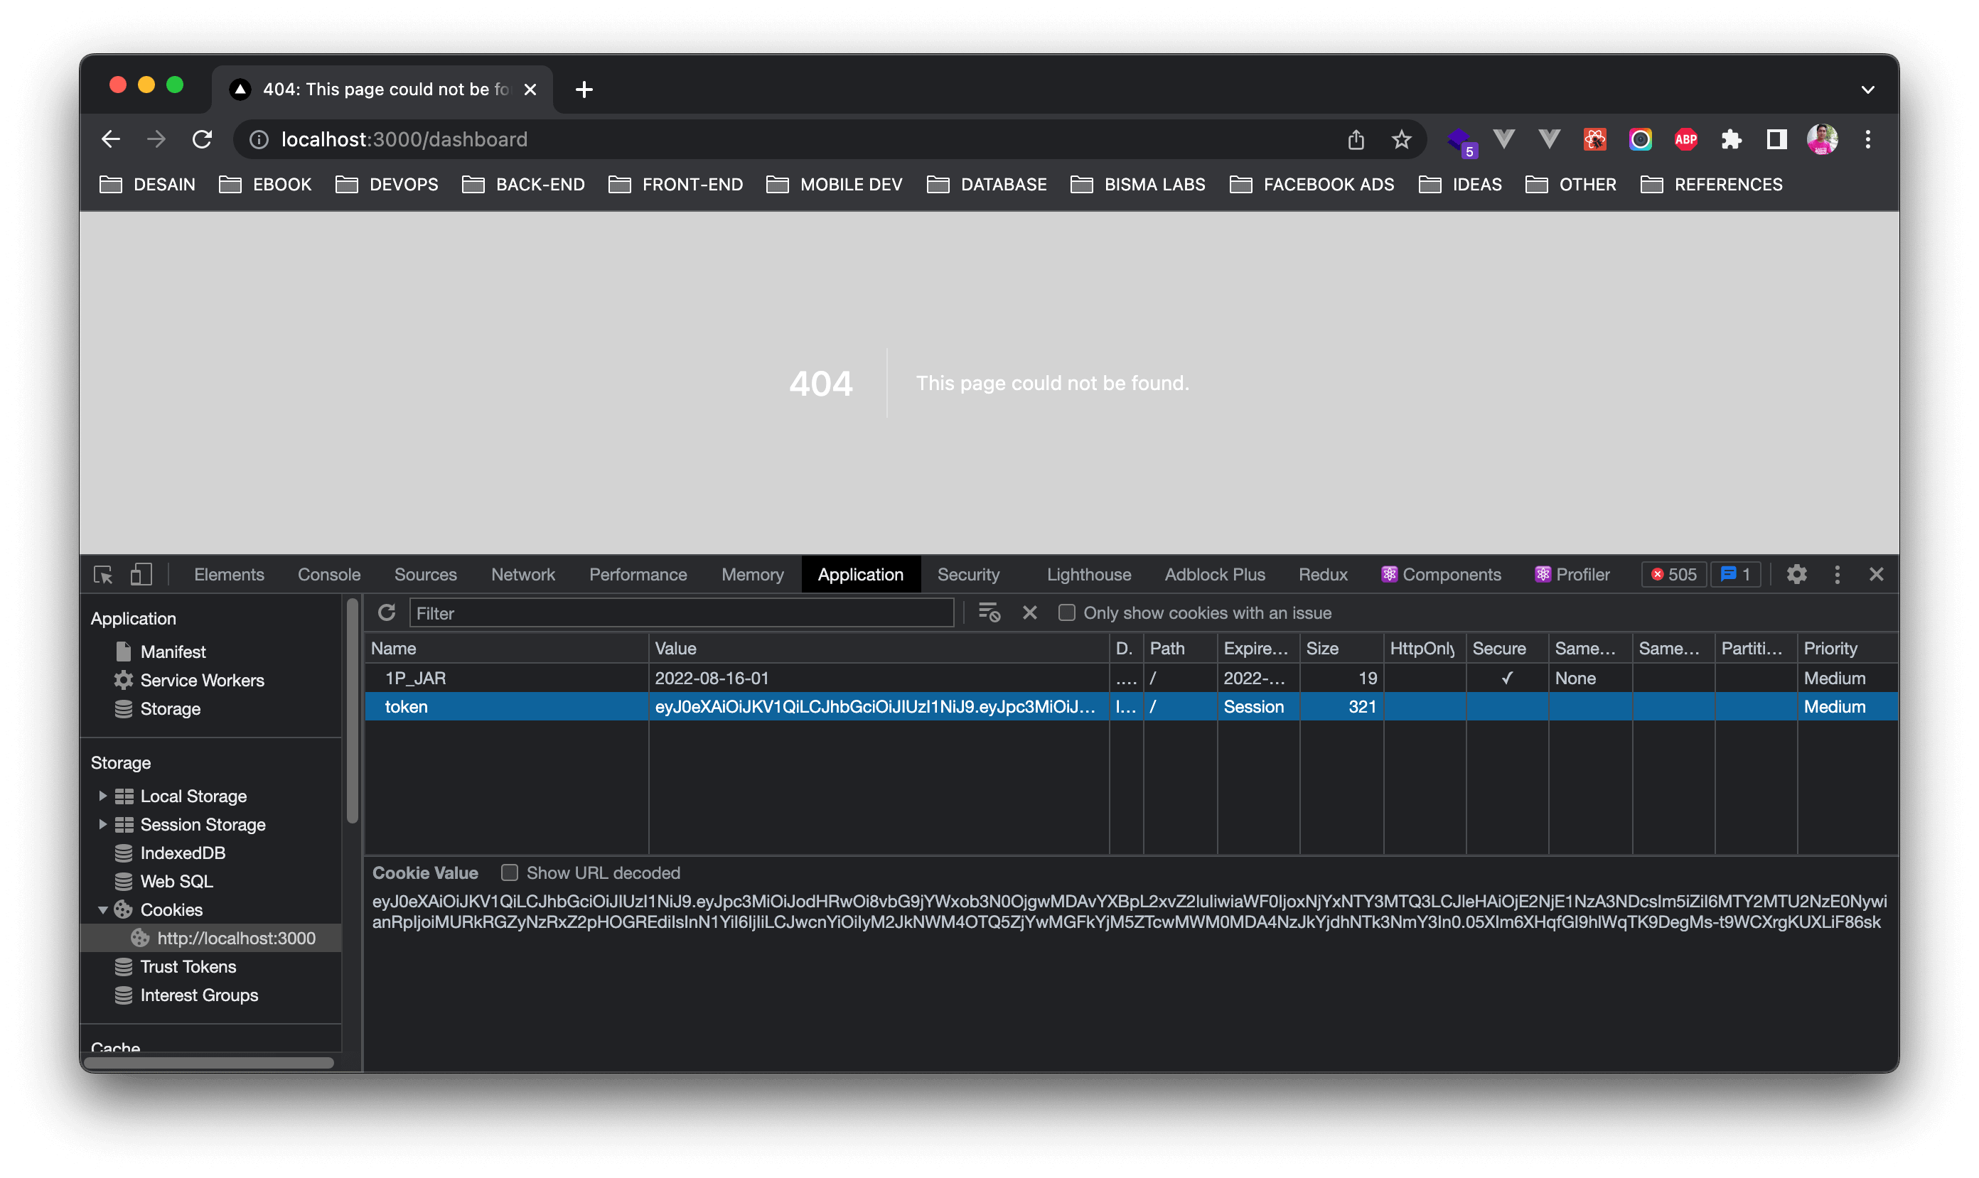Check Show URL decoded option
Image resolution: width=1979 pixels, height=1178 pixels.
click(x=510, y=873)
